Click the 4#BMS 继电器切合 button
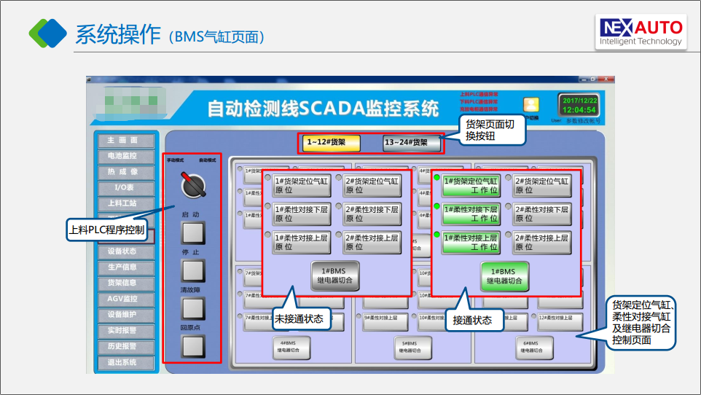 (291, 347)
